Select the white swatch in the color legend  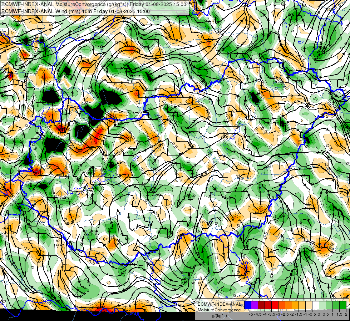coord(316,305)
